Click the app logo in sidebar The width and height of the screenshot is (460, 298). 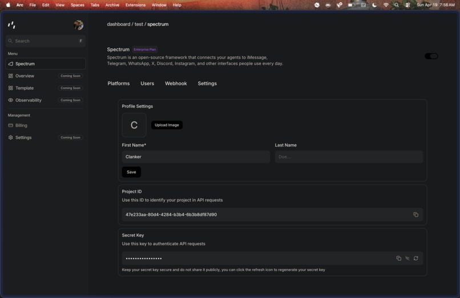pyautogui.click(x=11, y=25)
